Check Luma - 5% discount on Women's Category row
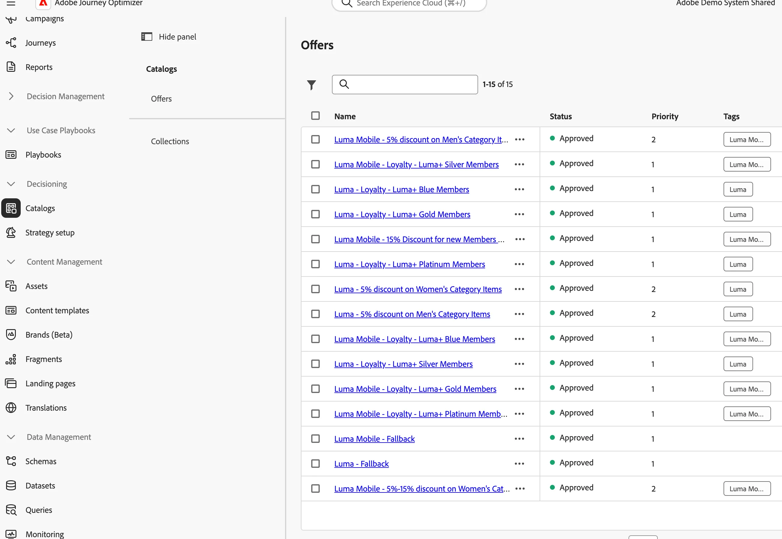 click(315, 289)
